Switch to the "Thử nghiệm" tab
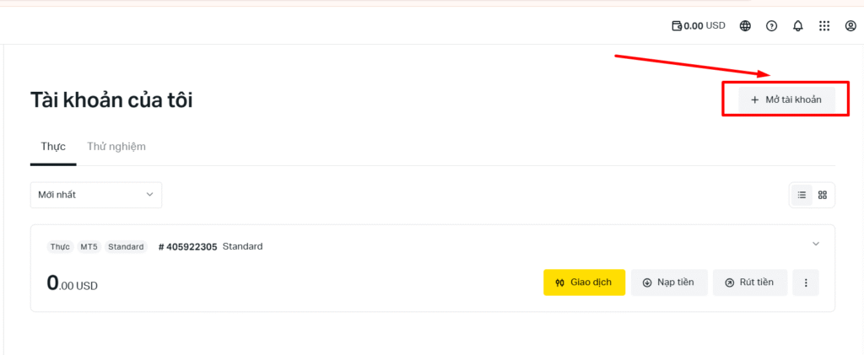The height and width of the screenshot is (355, 864). tap(116, 147)
